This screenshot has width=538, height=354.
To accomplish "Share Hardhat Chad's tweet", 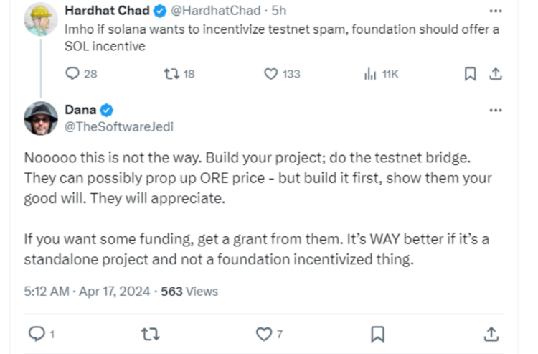I will point(494,73).
